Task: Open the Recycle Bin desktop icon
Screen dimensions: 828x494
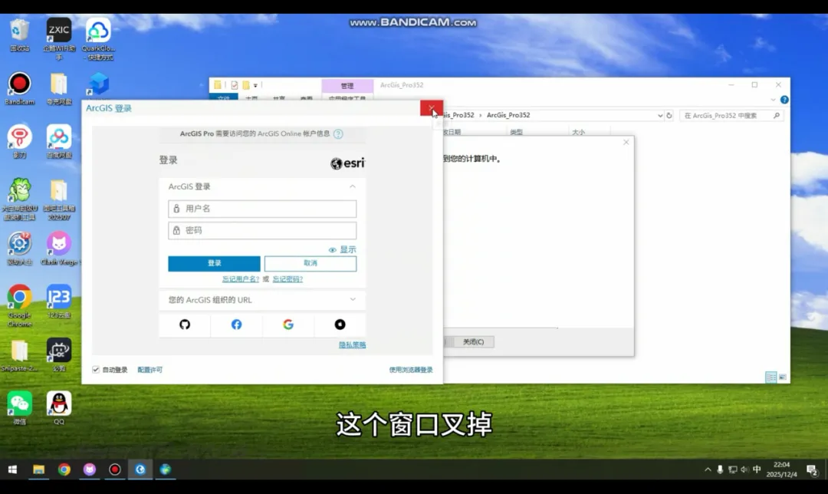Action: click(x=19, y=35)
